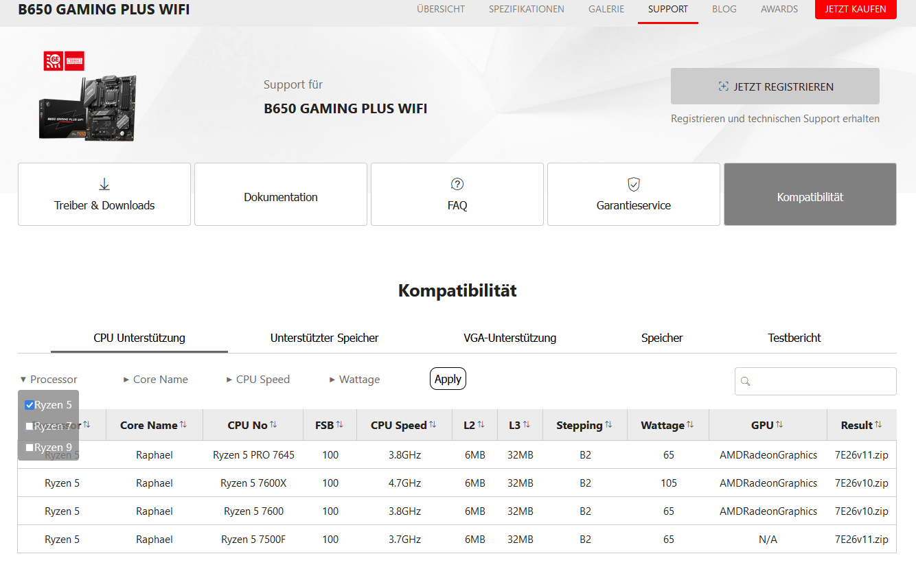Go to the ÜBERSICHT tab
916x567 pixels.
(441, 9)
